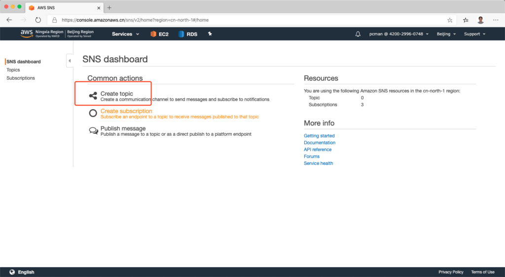Expand the Support menu
Viewport: 505px width, 277px height.
[x=474, y=34]
